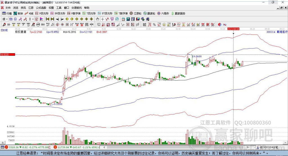Image resolution: width=288 pixels, height=156 pixels.
Task: Launch the 赢家轮 wheel tool
Action: [149, 14]
